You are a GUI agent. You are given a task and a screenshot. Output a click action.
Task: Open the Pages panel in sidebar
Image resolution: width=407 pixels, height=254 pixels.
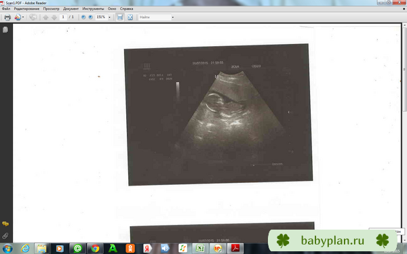tap(5, 30)
